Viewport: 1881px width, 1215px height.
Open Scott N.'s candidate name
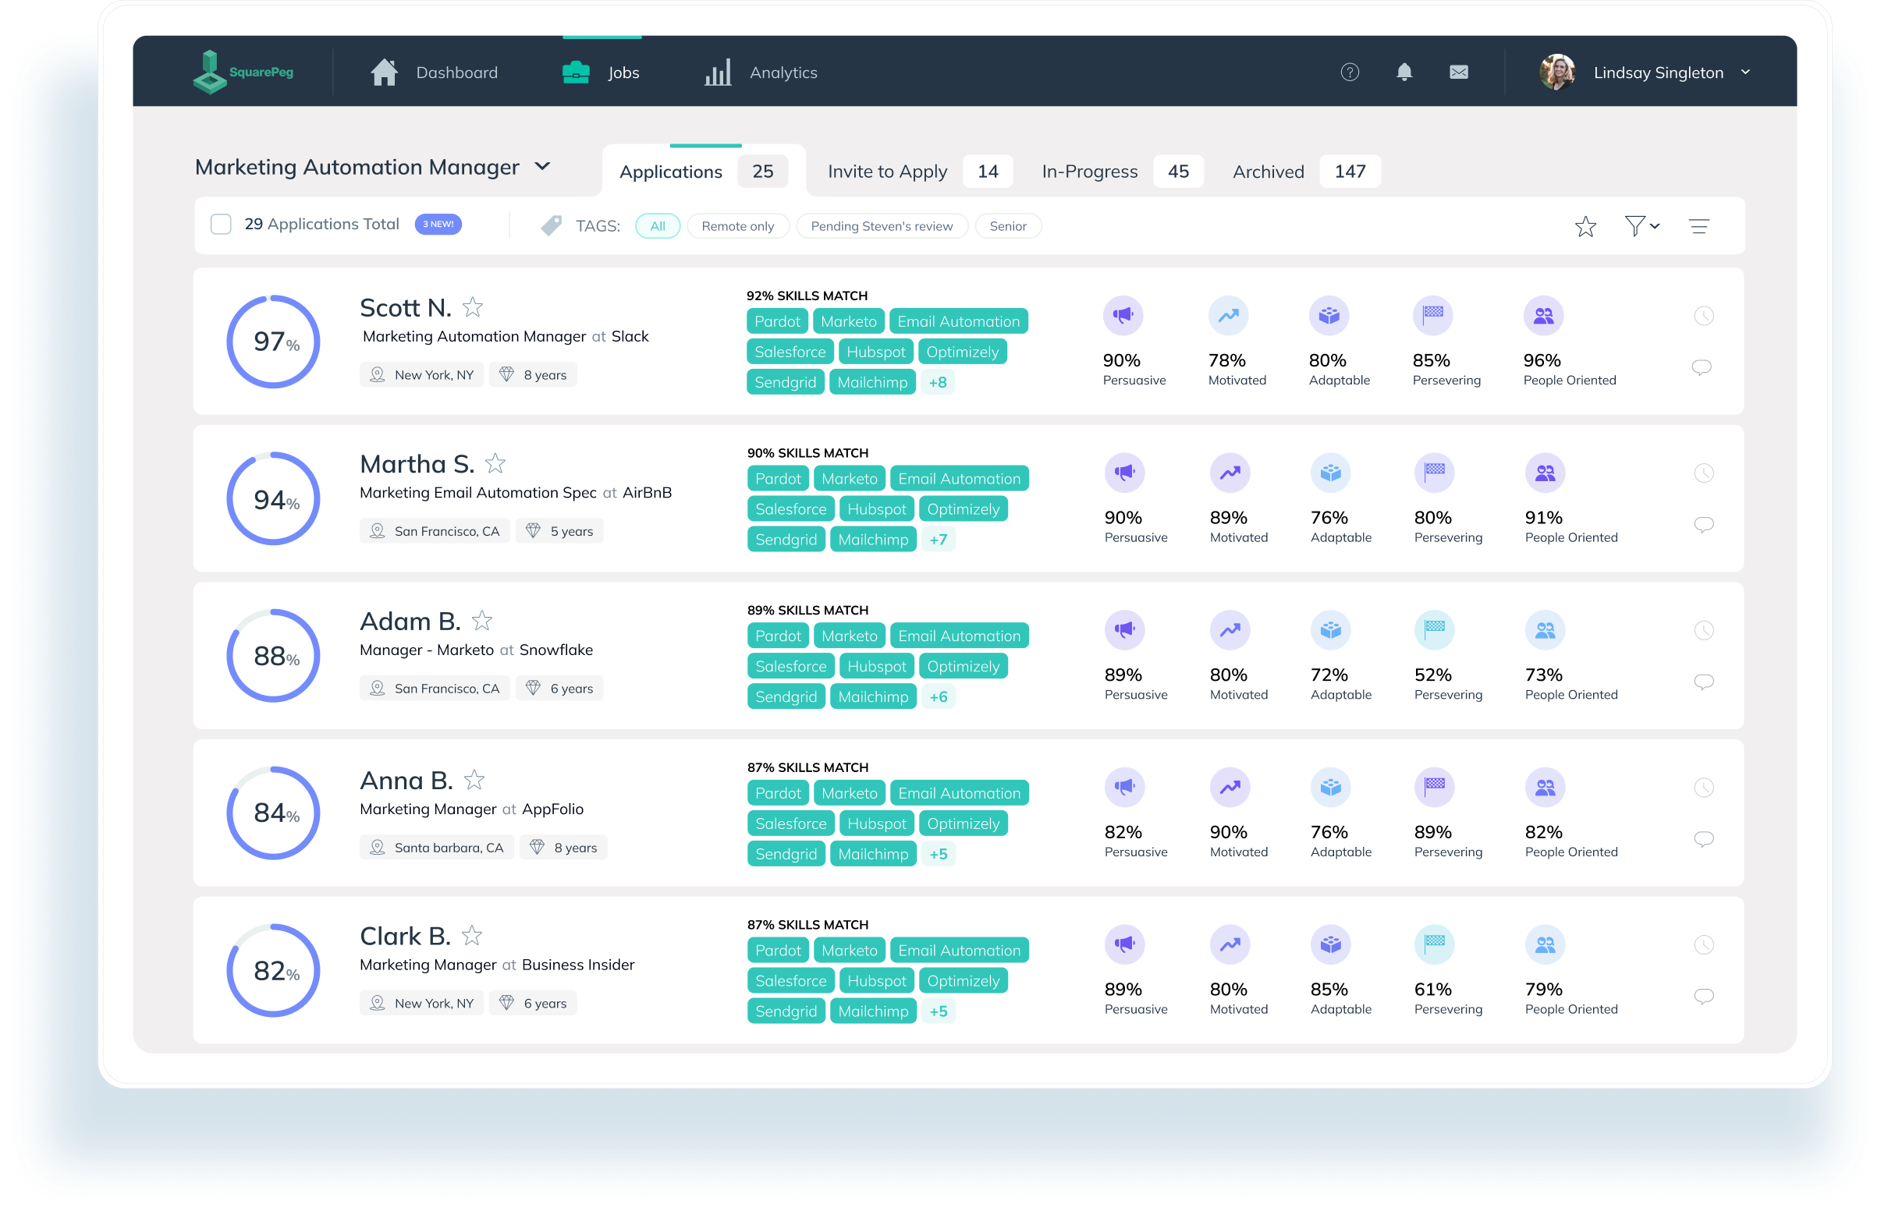click(405, 307)
